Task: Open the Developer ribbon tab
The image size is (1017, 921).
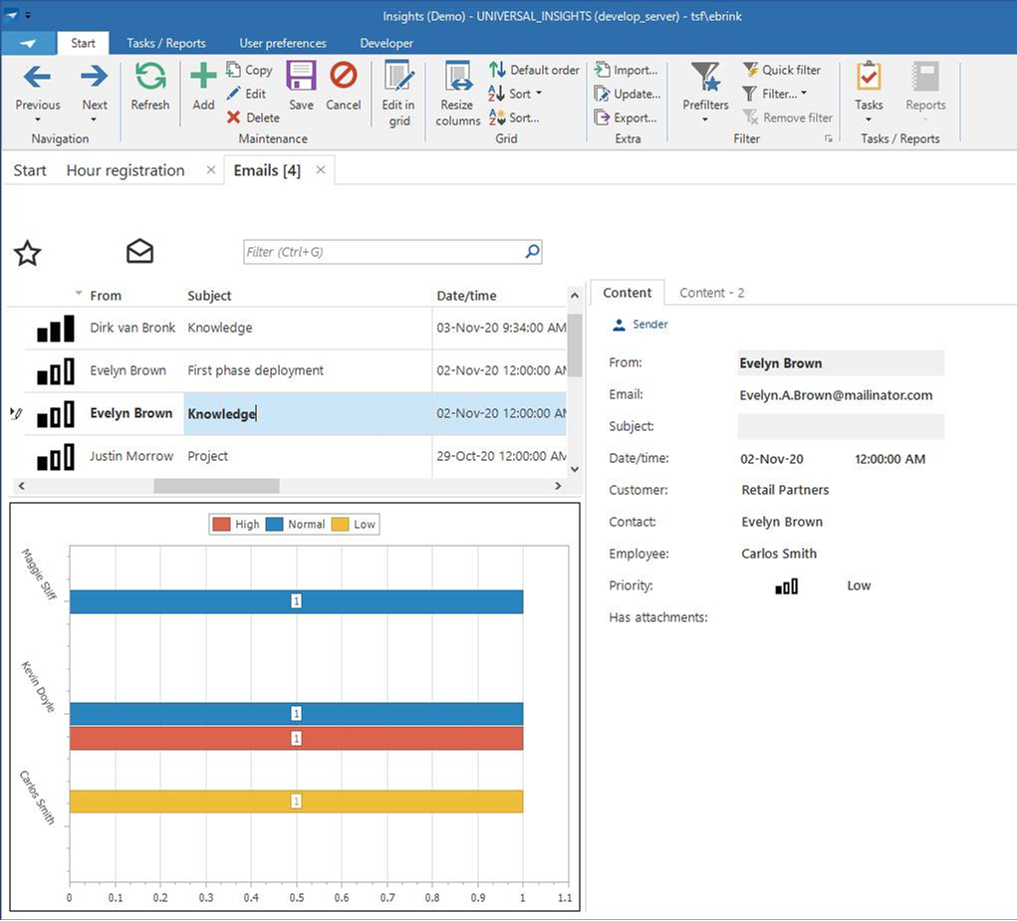Action: [386, 44]
